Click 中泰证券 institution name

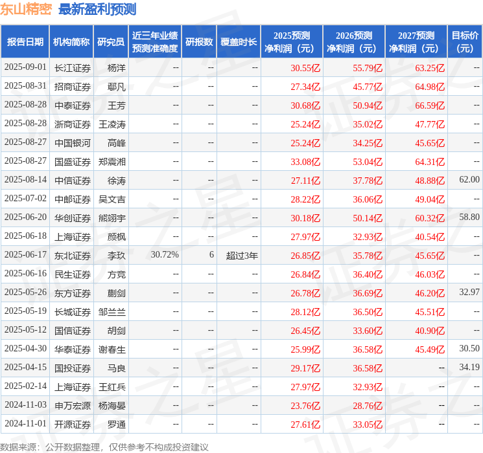point(73,105)
